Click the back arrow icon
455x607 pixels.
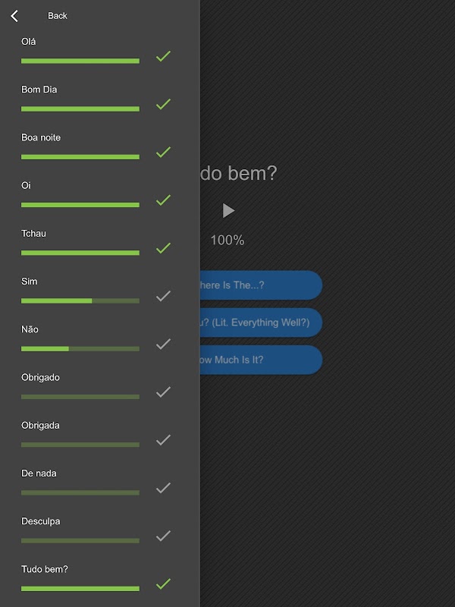coord(14,16)
